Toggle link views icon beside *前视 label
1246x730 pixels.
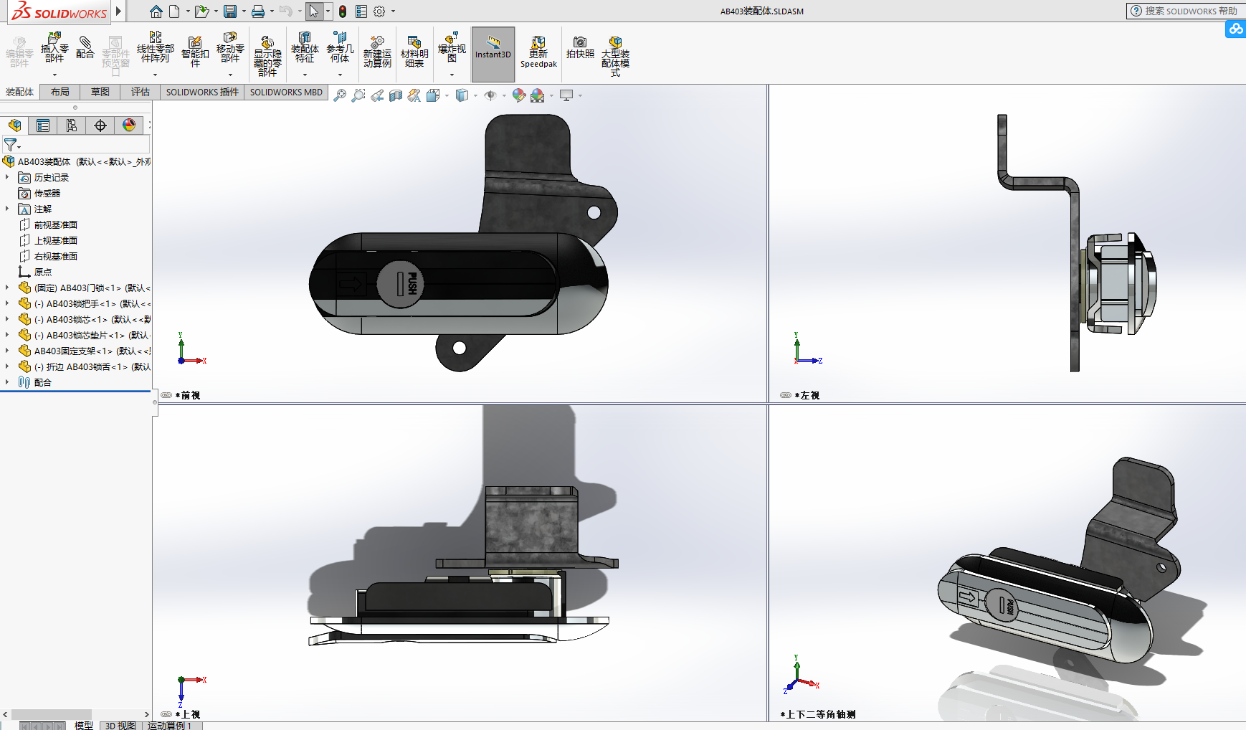[166, 395]
